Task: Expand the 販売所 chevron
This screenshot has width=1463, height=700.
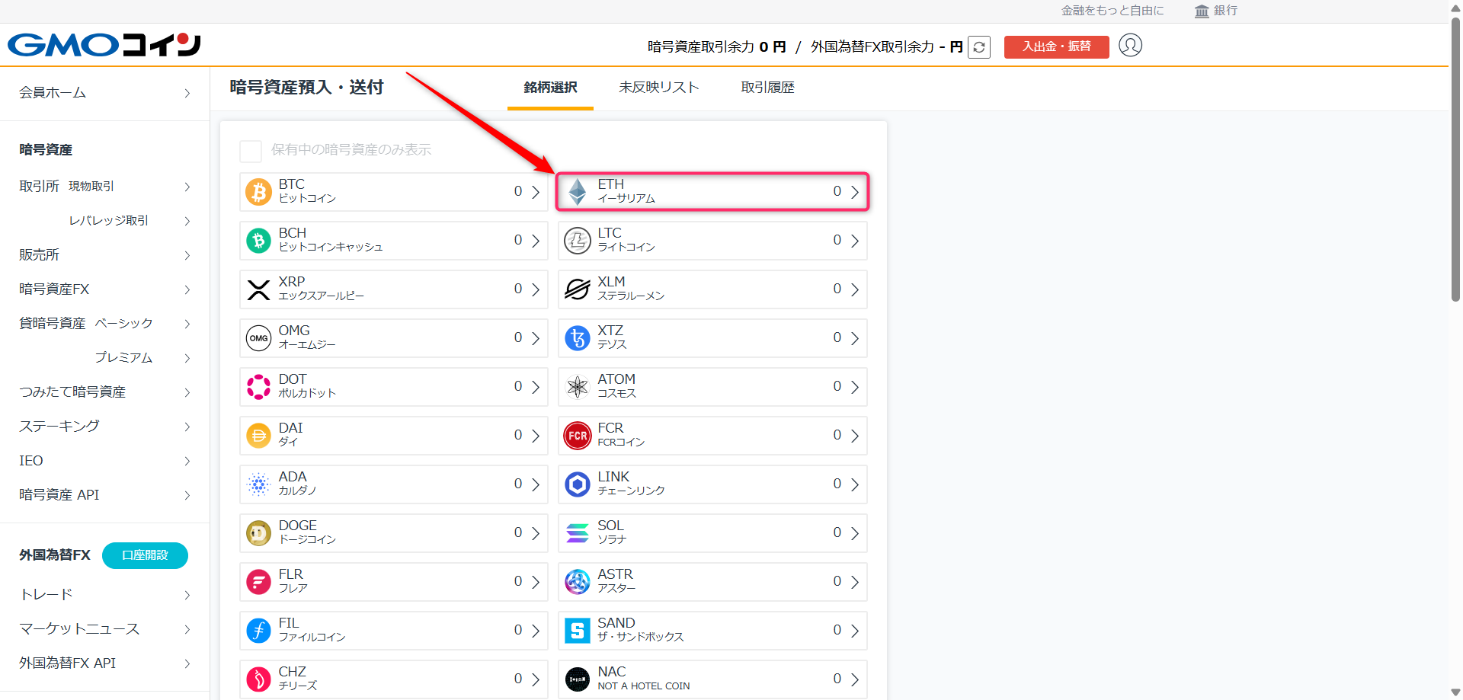Action: (x=187, y=255)
